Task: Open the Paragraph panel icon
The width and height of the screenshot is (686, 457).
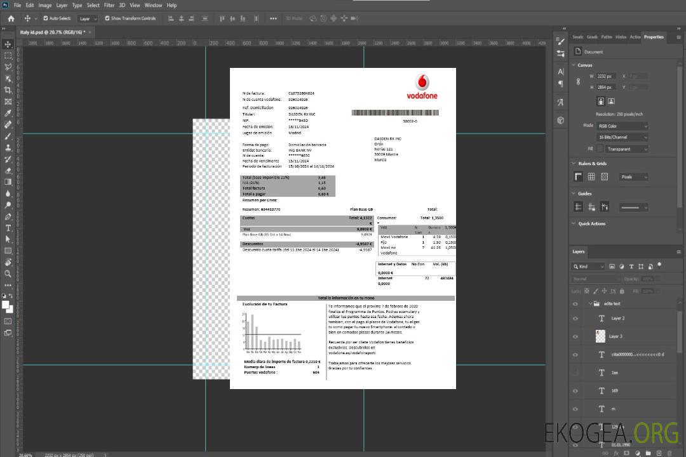Action: point(560,84)
